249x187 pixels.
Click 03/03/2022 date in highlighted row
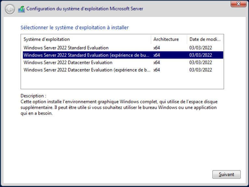click(x=201, y=55)
